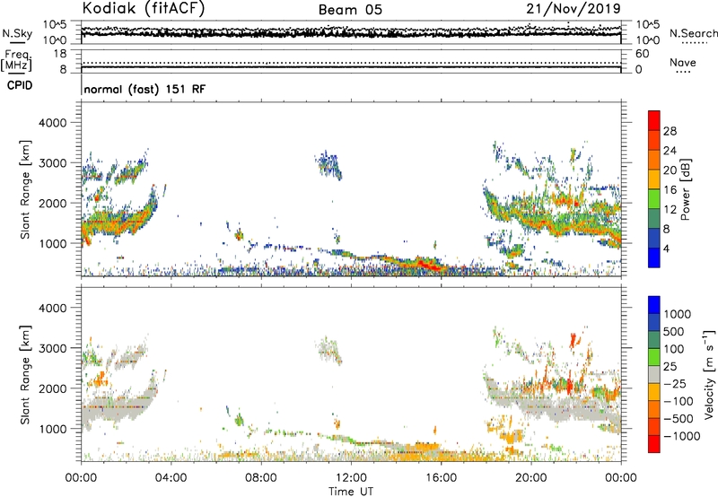Click the red bottom of Velocity colorbar
718x497 pixels.
coord(654,444)
